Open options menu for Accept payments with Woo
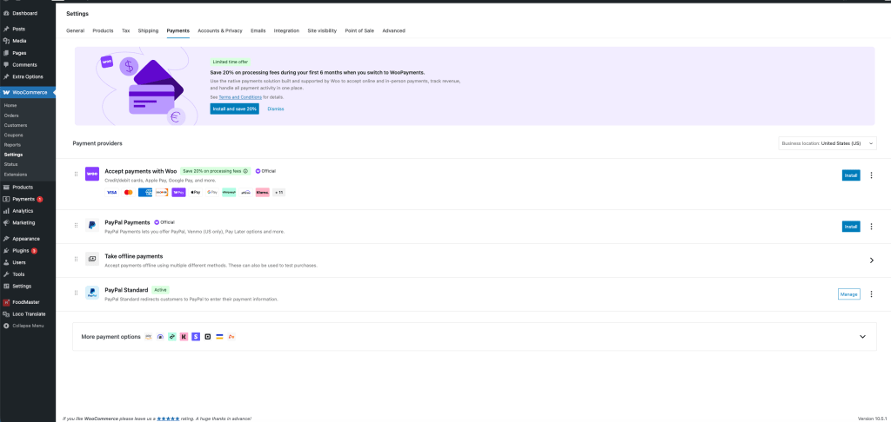 tap(872, 175)
